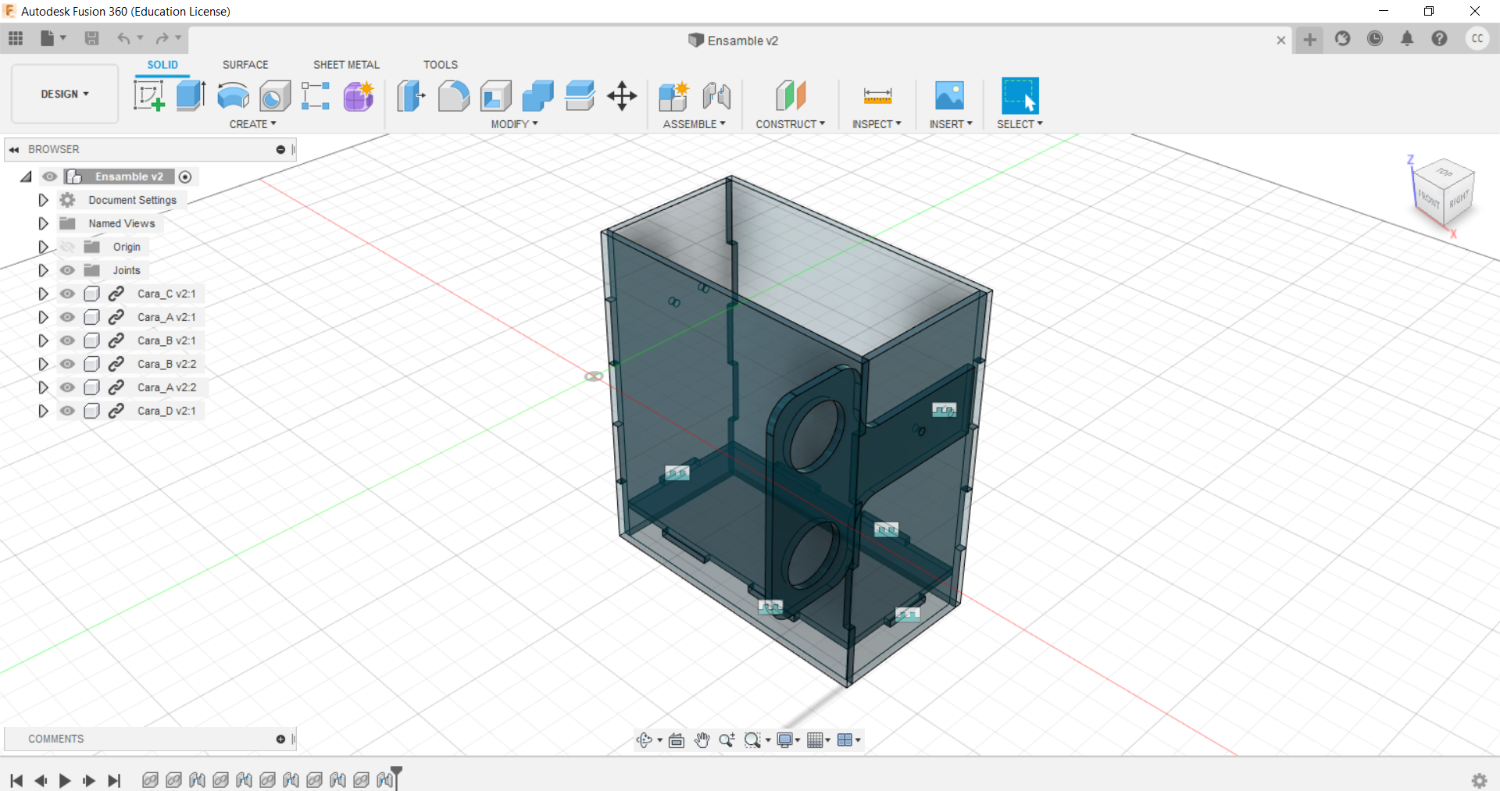Click the Combine bodies tool

coord(537,96)
